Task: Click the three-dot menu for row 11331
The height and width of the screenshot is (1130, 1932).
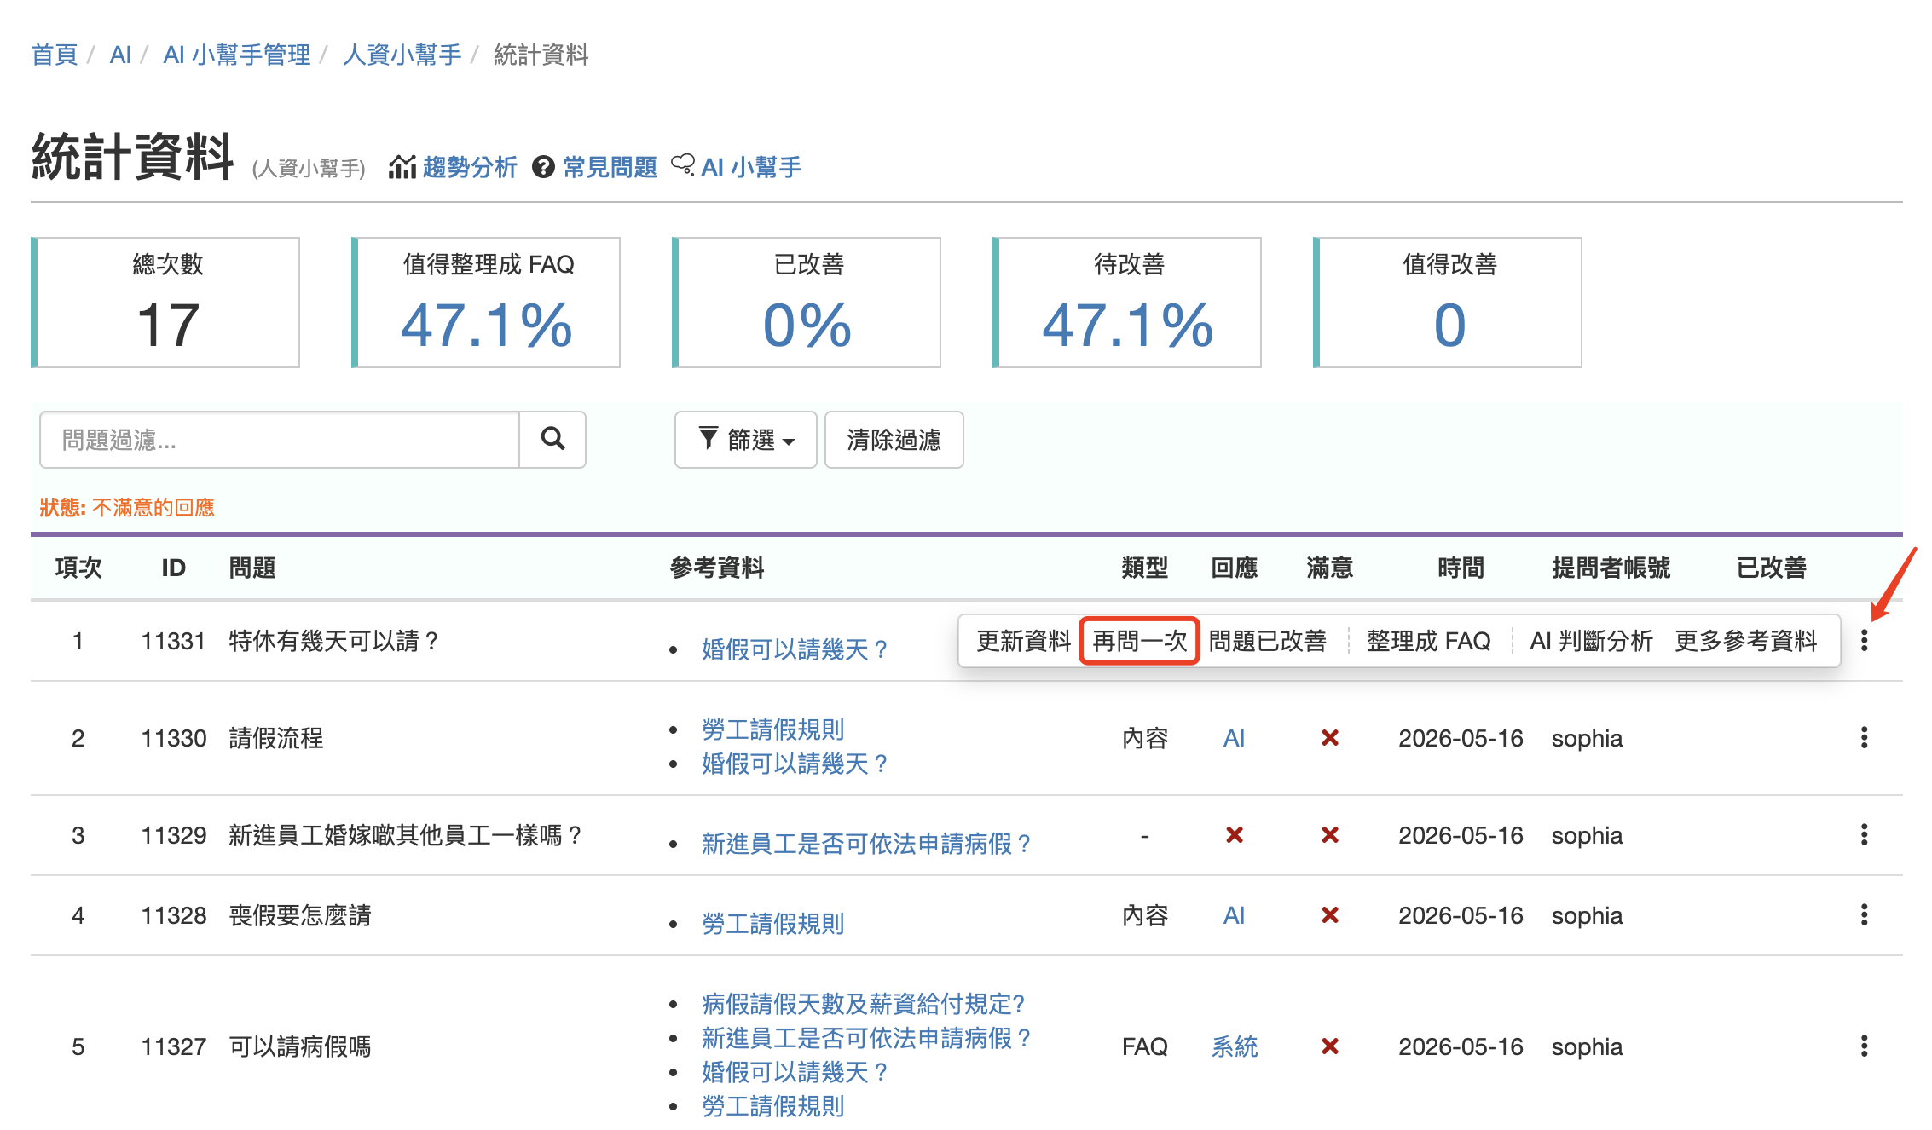Action: (1864, 641)
